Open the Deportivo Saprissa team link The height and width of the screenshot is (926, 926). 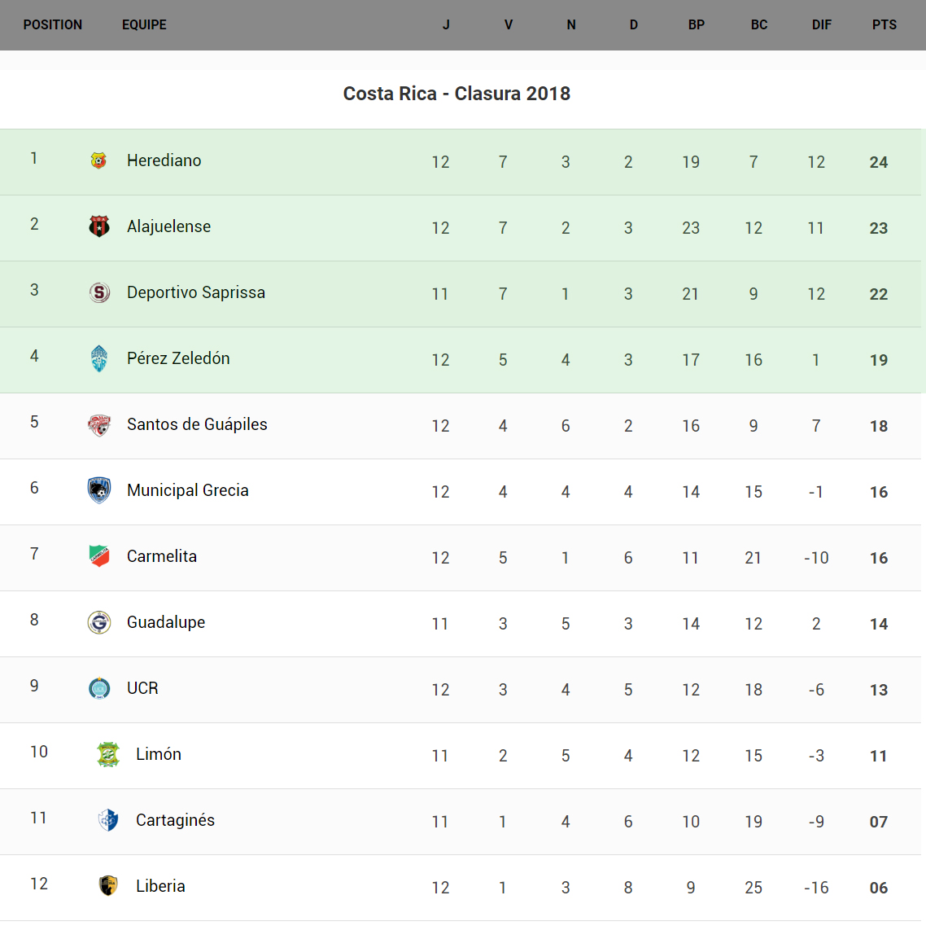pyautogui.click(x=196, y=292)
